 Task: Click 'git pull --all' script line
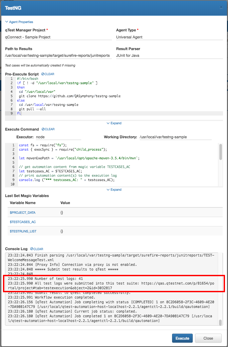32,109
